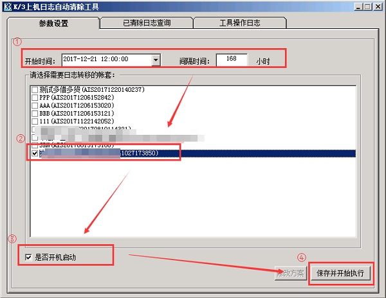Minimize the log cleanup tool window
Image resolution: width=386 pixels, height=298 pixels.
click(x=357, y=6)
